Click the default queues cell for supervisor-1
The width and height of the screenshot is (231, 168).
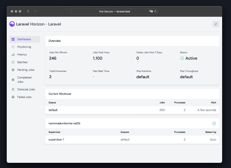pyautogui.click(x=125, y=140)
